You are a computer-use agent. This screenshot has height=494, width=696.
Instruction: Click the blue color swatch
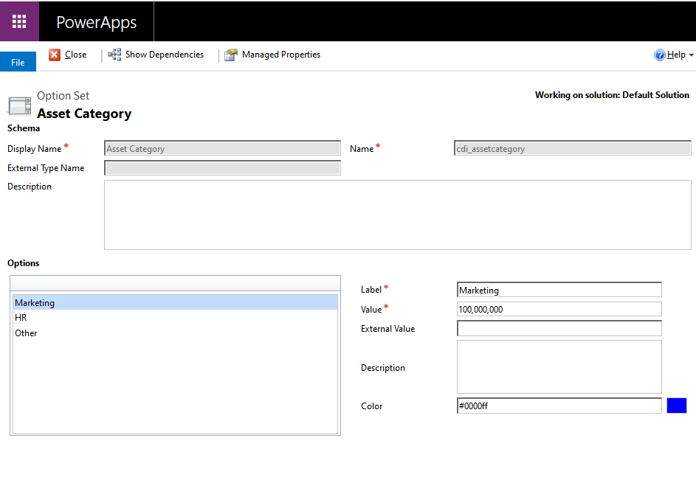[677, 406]
